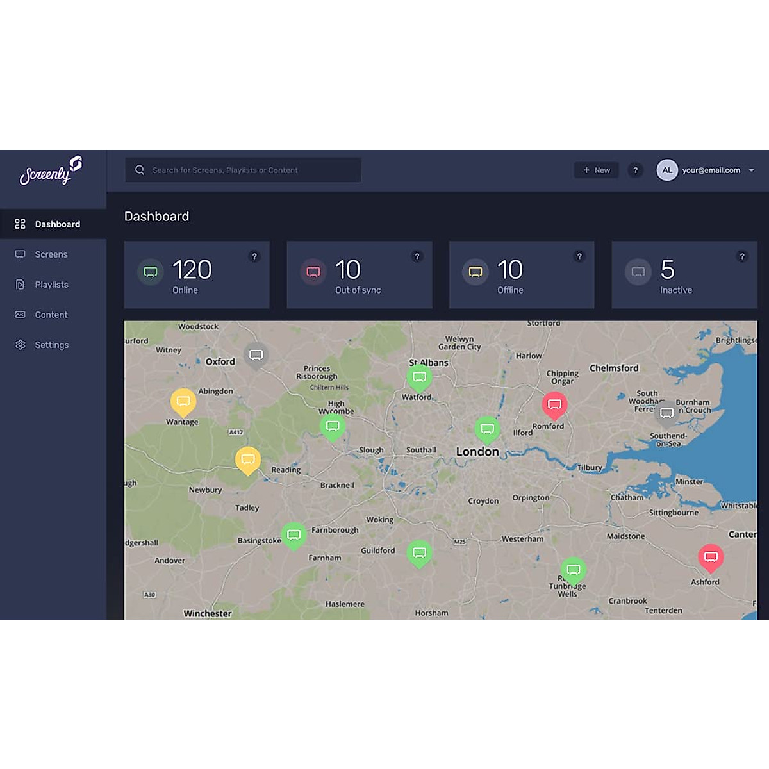This screenshot has height=769, width=769.
Task: Click the Screenly logo
Action: [x=51, y=171]
